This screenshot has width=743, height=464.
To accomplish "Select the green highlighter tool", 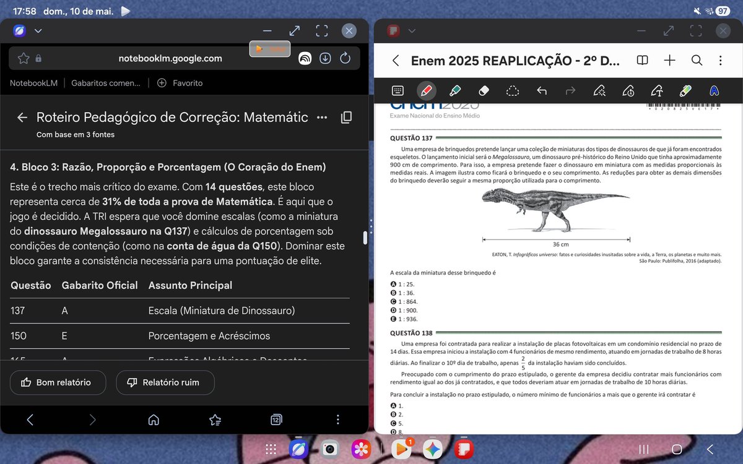I will point(454,91).
